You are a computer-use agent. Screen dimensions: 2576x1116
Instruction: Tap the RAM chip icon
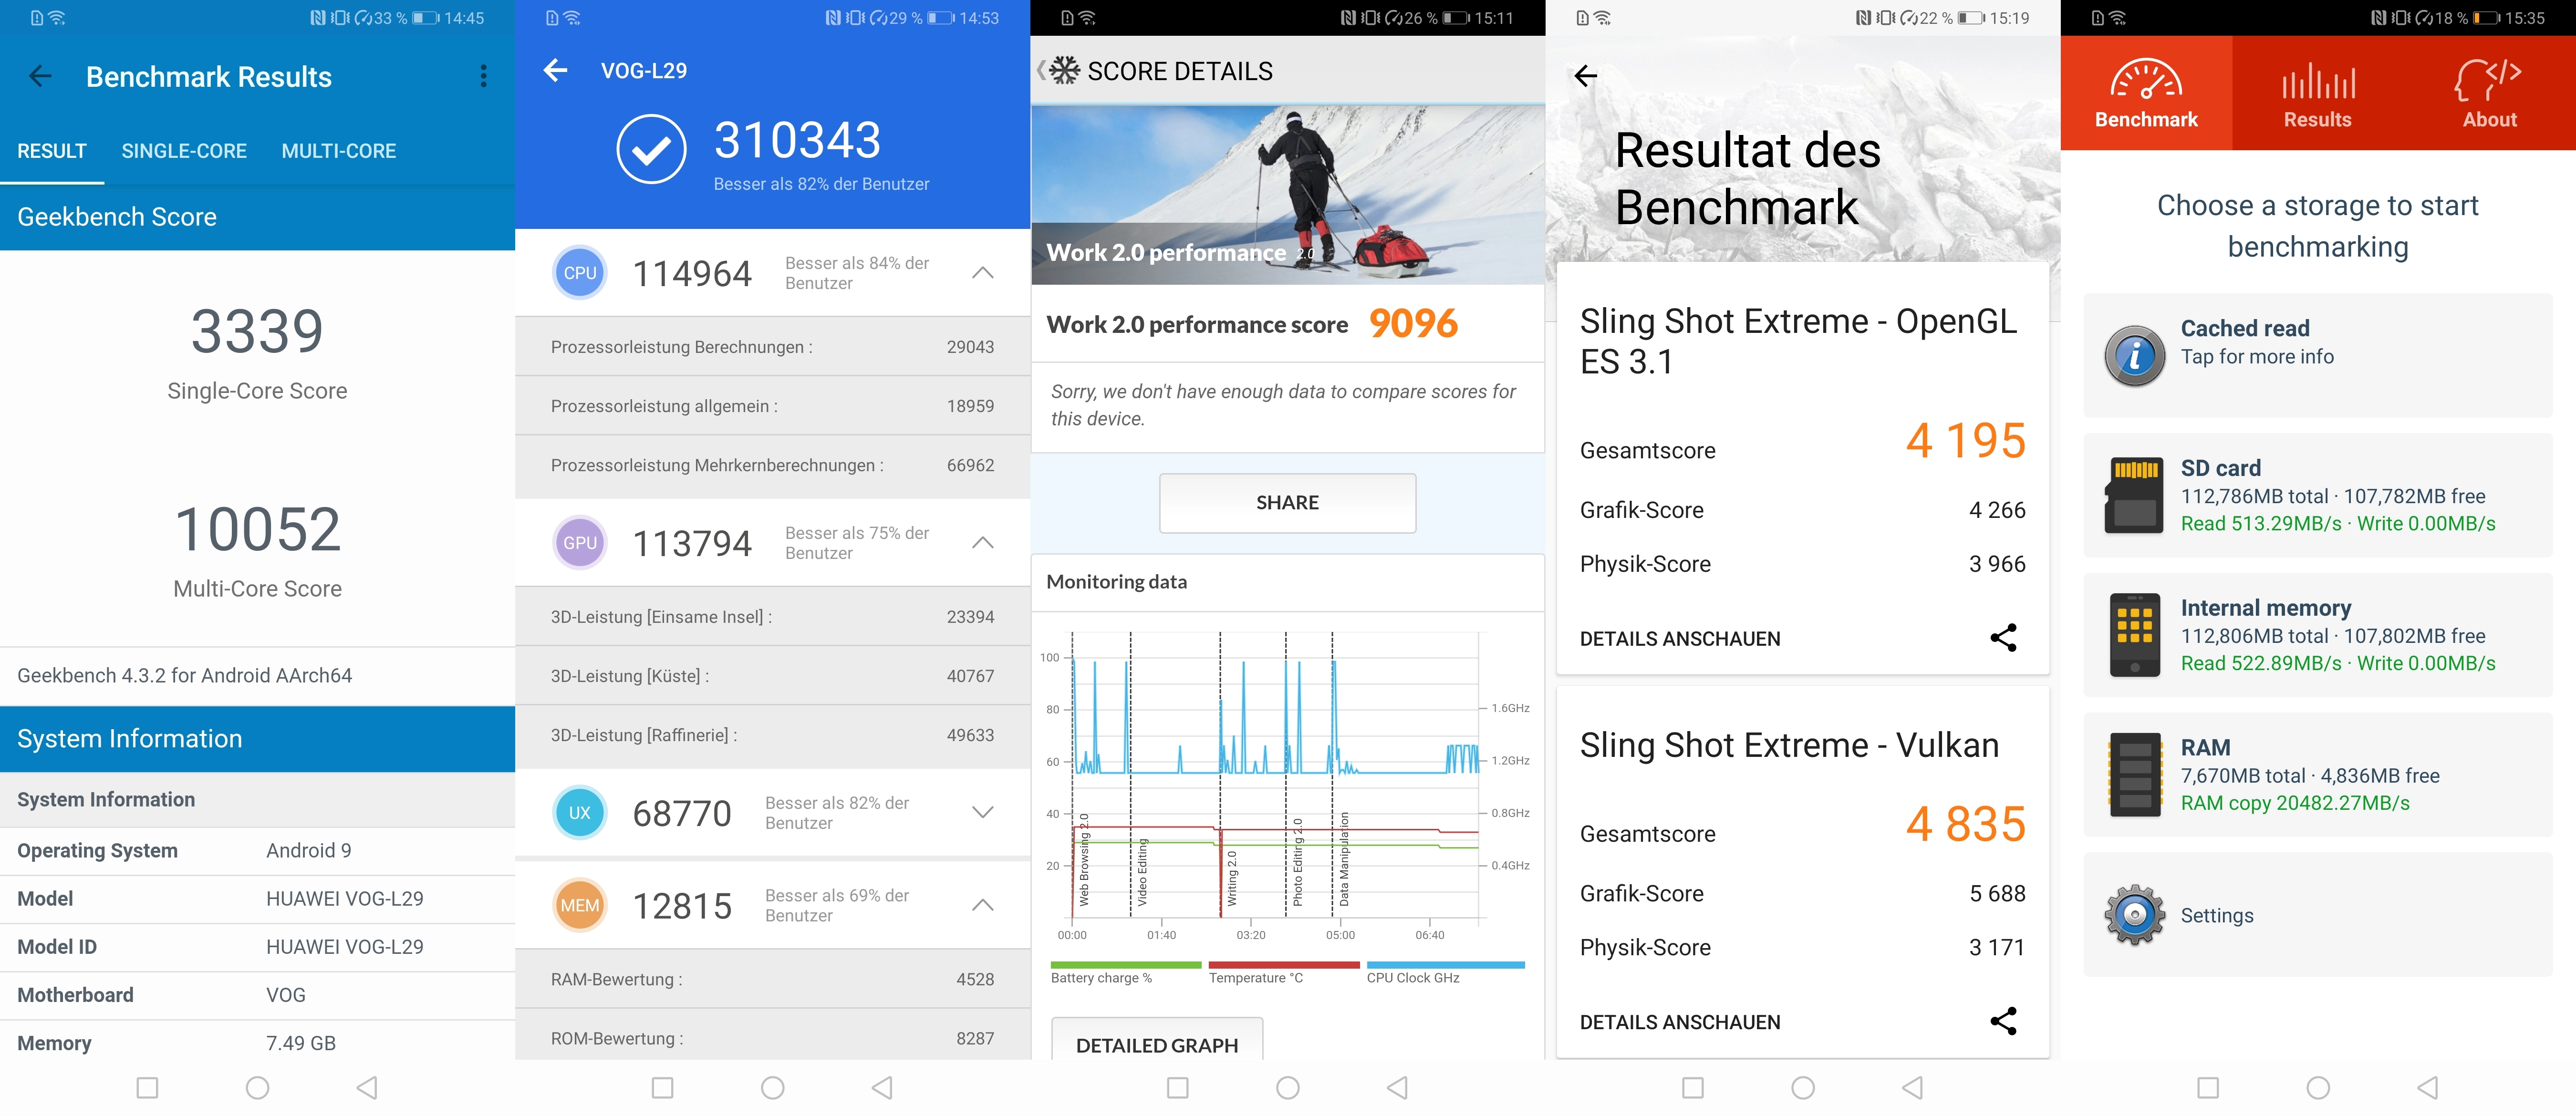coord(2135,775)
